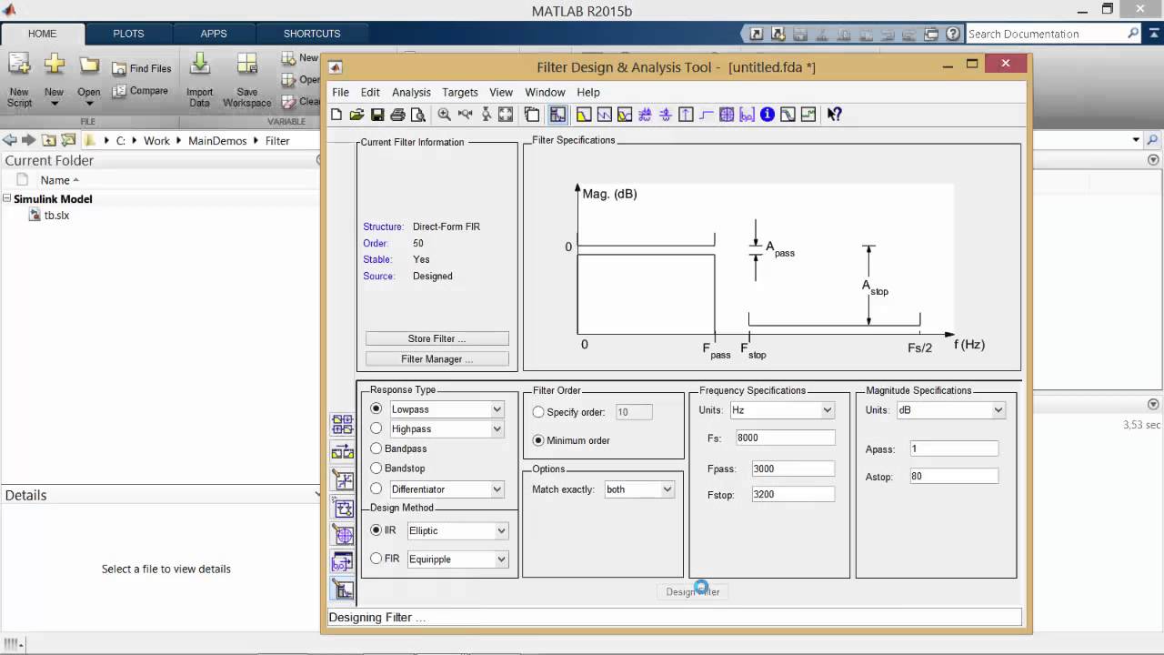This screenshot has height=655, width=1164.
Task: Switch to the PLOTS tab
Action: point(128,34)
